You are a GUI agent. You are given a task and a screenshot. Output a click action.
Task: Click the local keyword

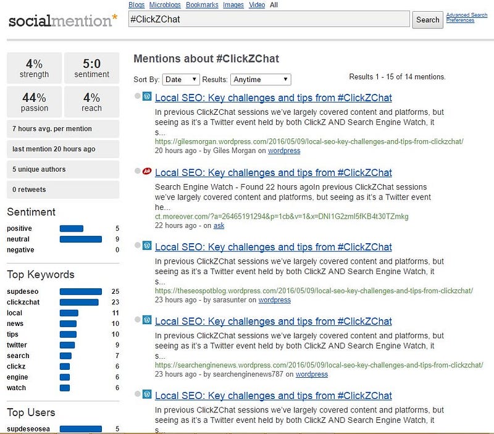tap(14, 313)
